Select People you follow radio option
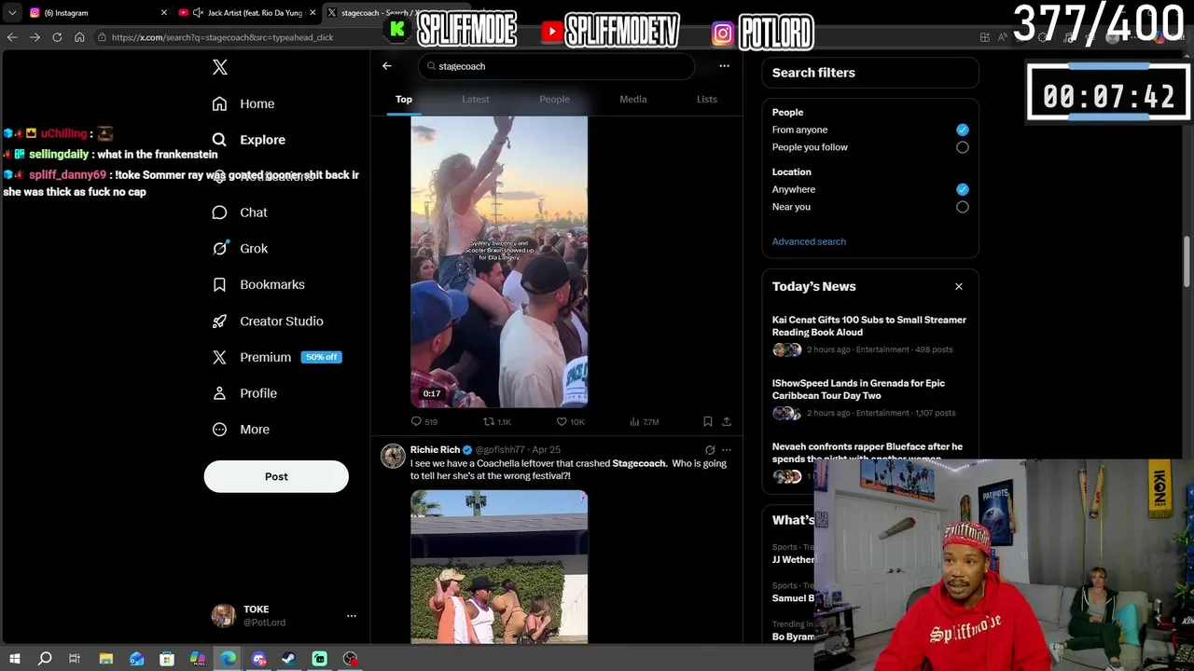Viewport: 1194px width, 671px height. point(962,147)
